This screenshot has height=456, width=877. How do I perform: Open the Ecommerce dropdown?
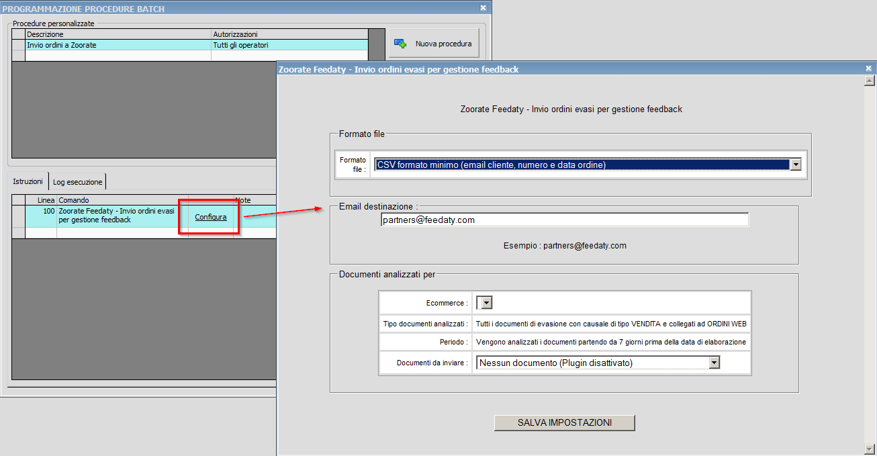pos(483,303)
